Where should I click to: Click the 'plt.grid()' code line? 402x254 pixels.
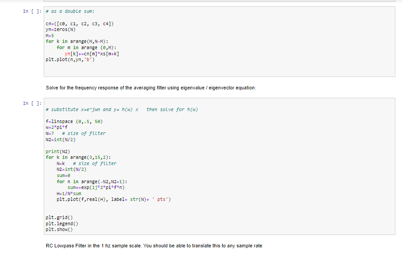(59, 218)
